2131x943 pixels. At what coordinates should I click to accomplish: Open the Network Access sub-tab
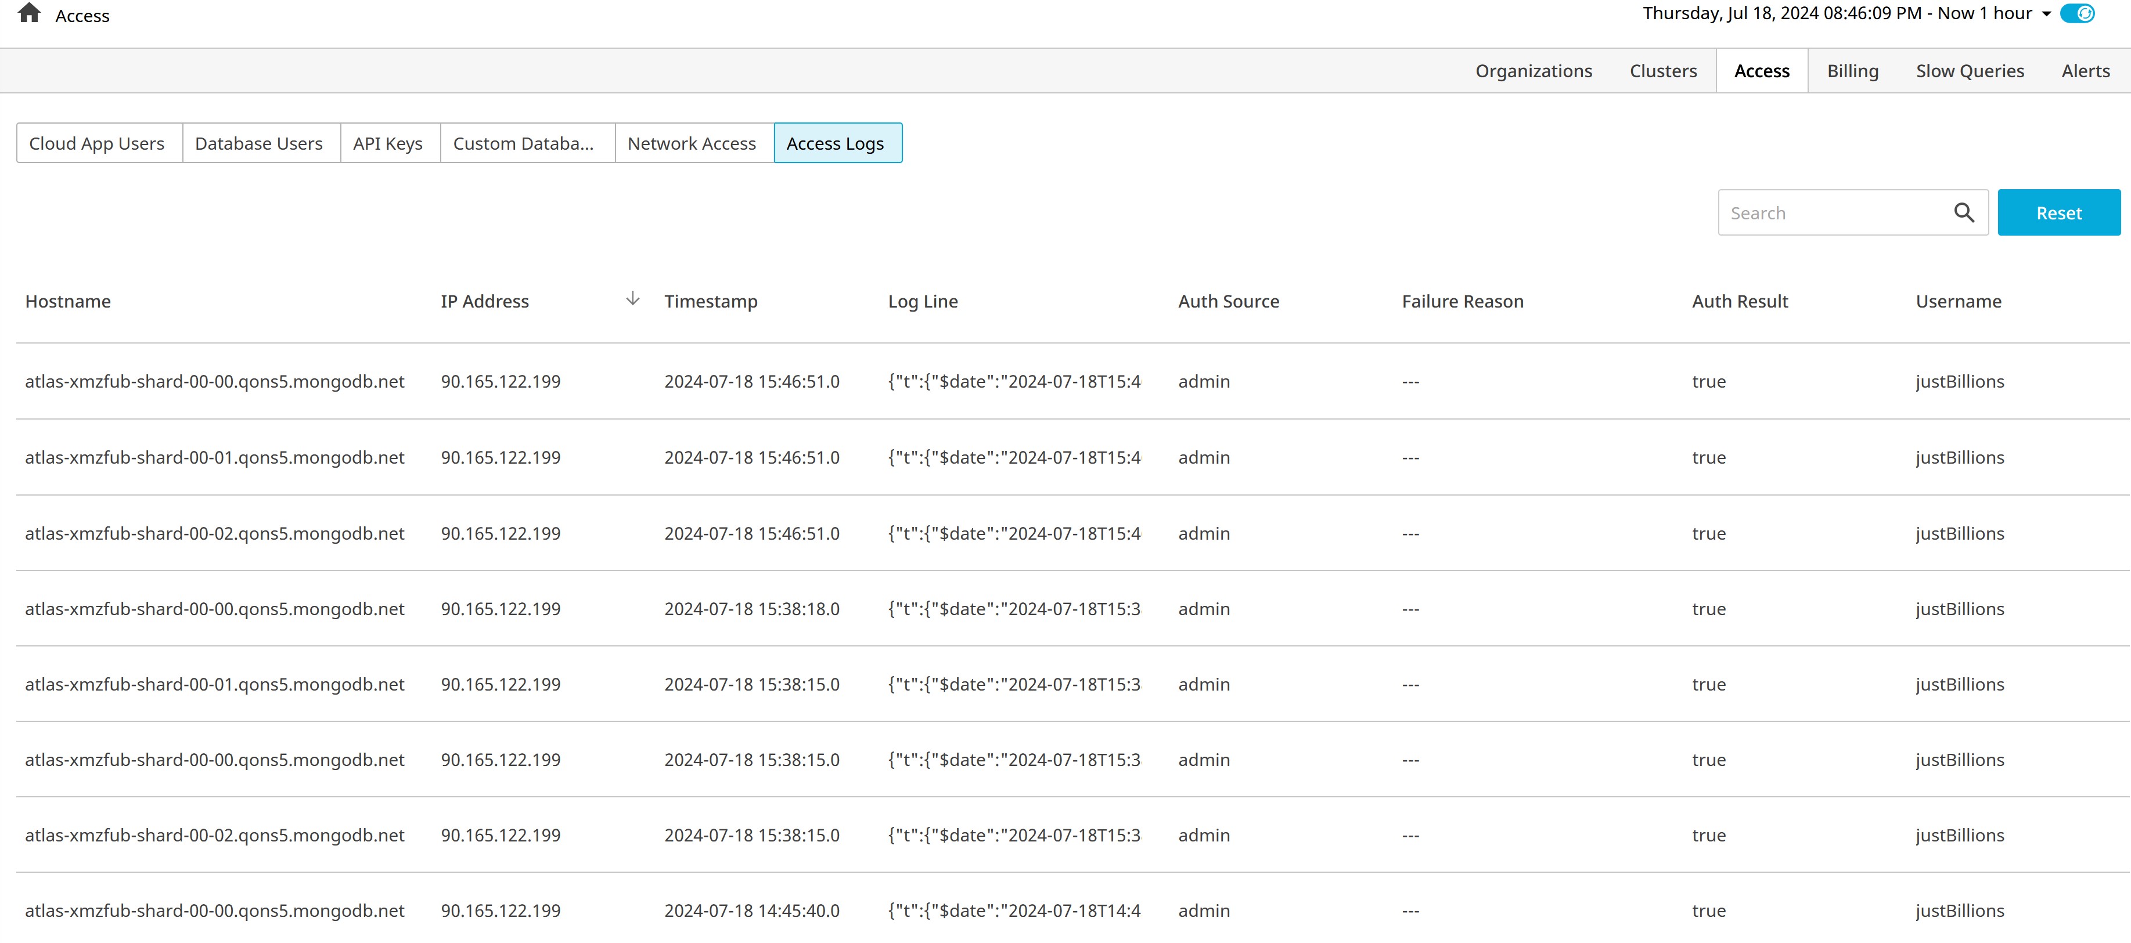coord(692,144)
